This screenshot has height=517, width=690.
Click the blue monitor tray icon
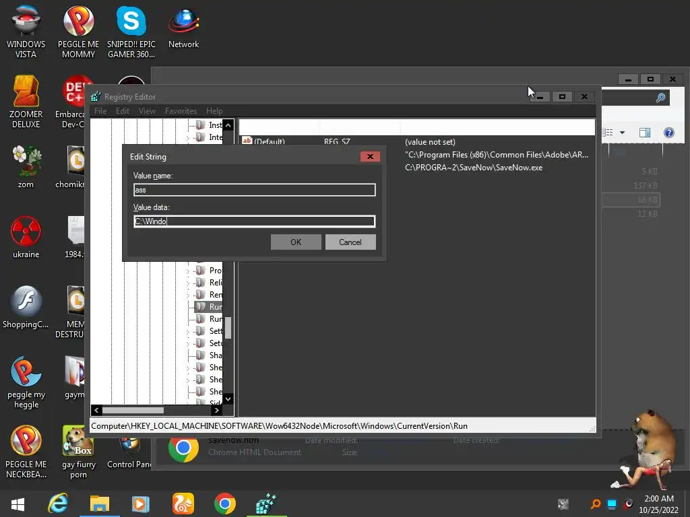(x=612, y=504)
